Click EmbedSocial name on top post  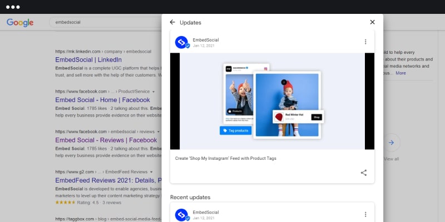(x=206, y=40)
